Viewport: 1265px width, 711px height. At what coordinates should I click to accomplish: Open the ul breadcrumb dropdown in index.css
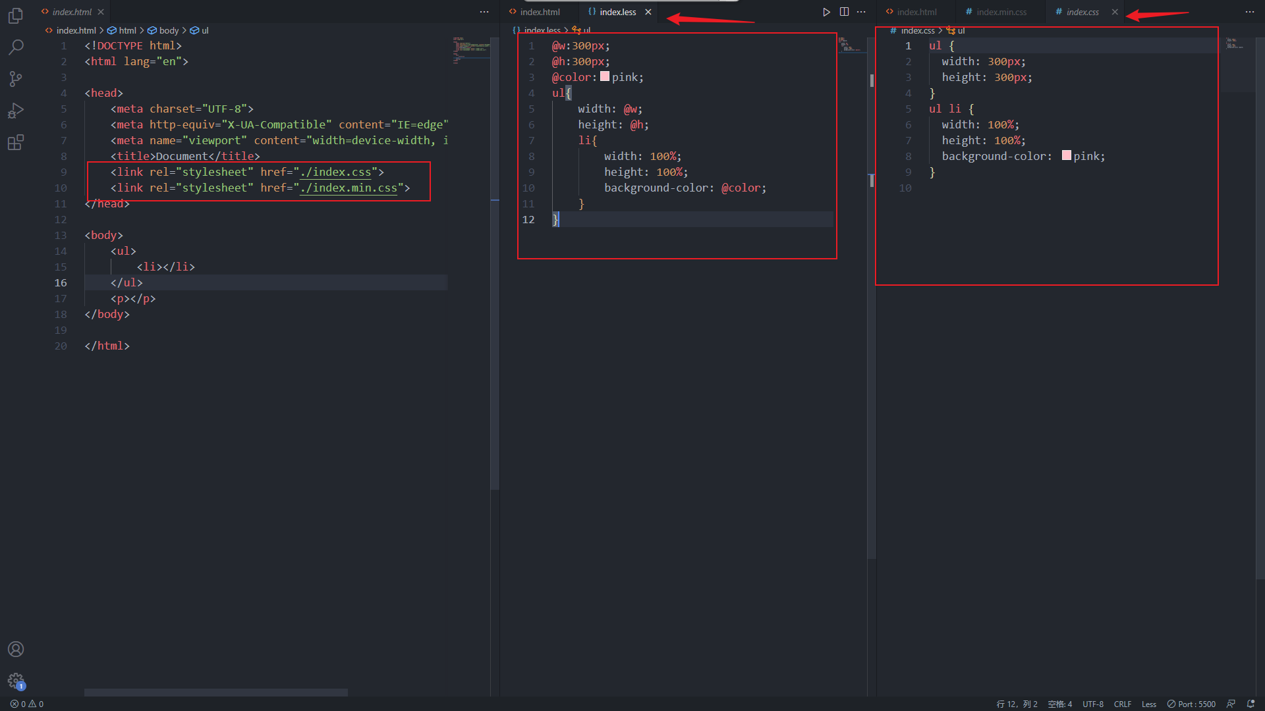pyautogui.click(x=960, y=30)
